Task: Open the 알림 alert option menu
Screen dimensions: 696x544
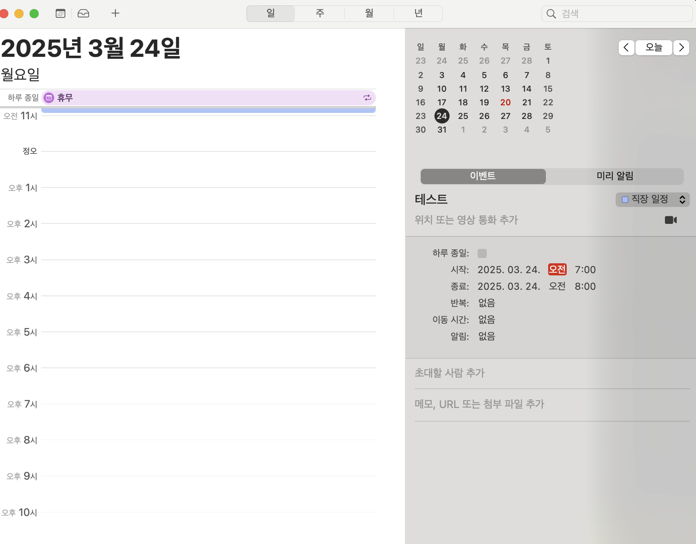Action: (486, 336)
